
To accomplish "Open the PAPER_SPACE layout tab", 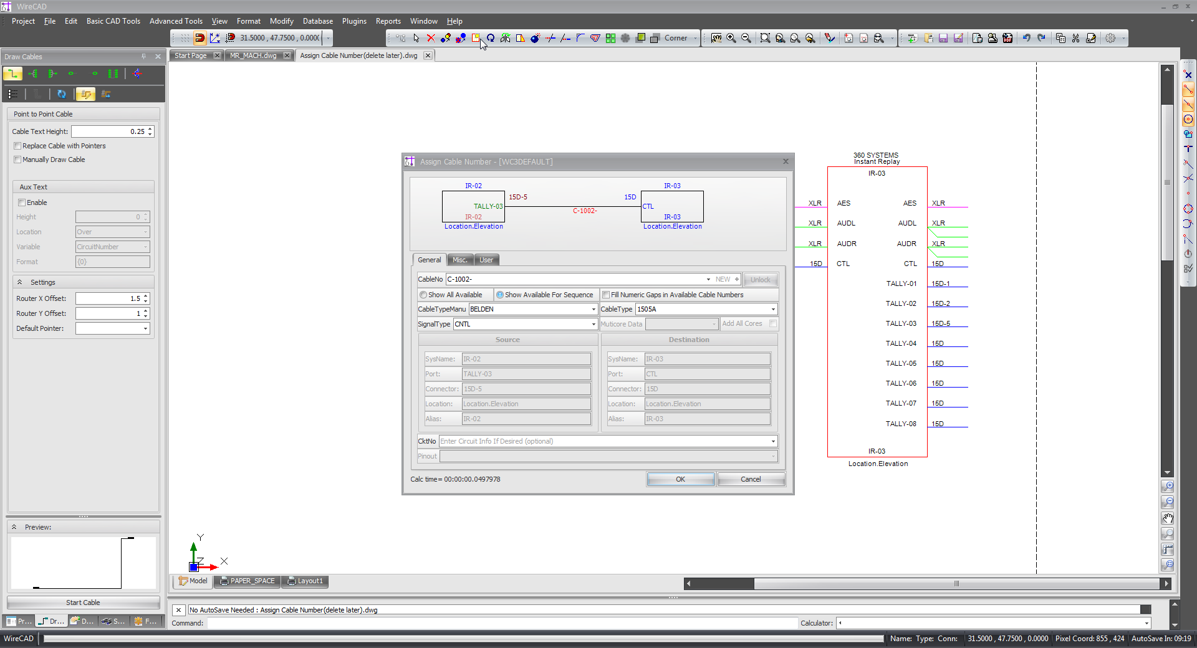I will 247,581.
